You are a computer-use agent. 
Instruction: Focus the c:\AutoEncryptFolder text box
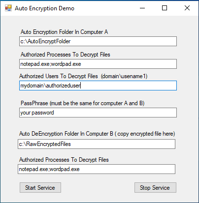pos(98,41)
